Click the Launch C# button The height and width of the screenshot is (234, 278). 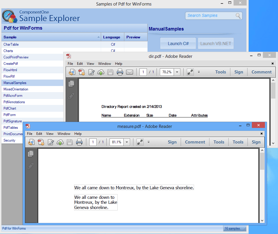[178, 44]
